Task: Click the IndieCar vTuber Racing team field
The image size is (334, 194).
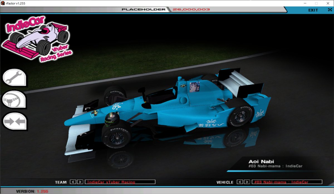Action: (120, 182)
